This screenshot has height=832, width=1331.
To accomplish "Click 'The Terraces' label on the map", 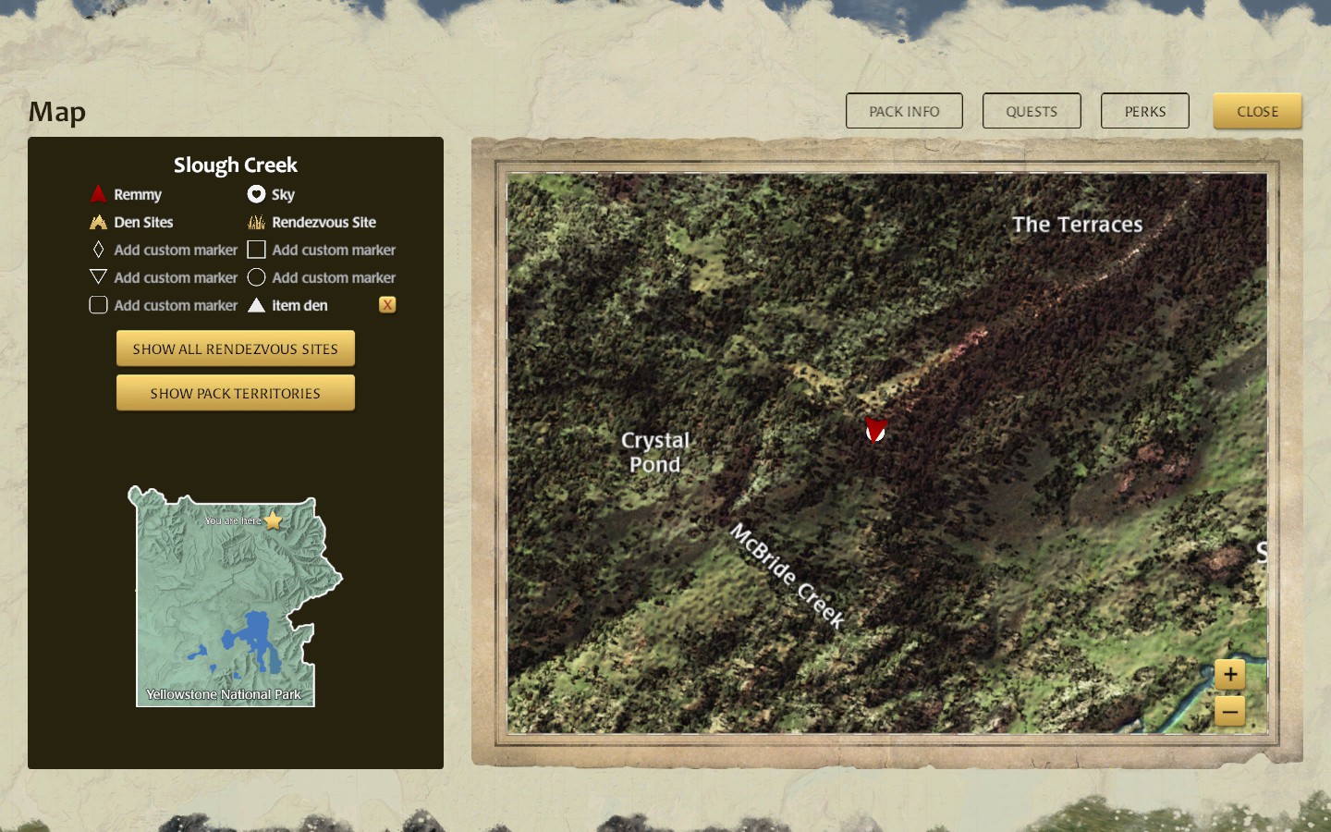I will pos(1077,225).
